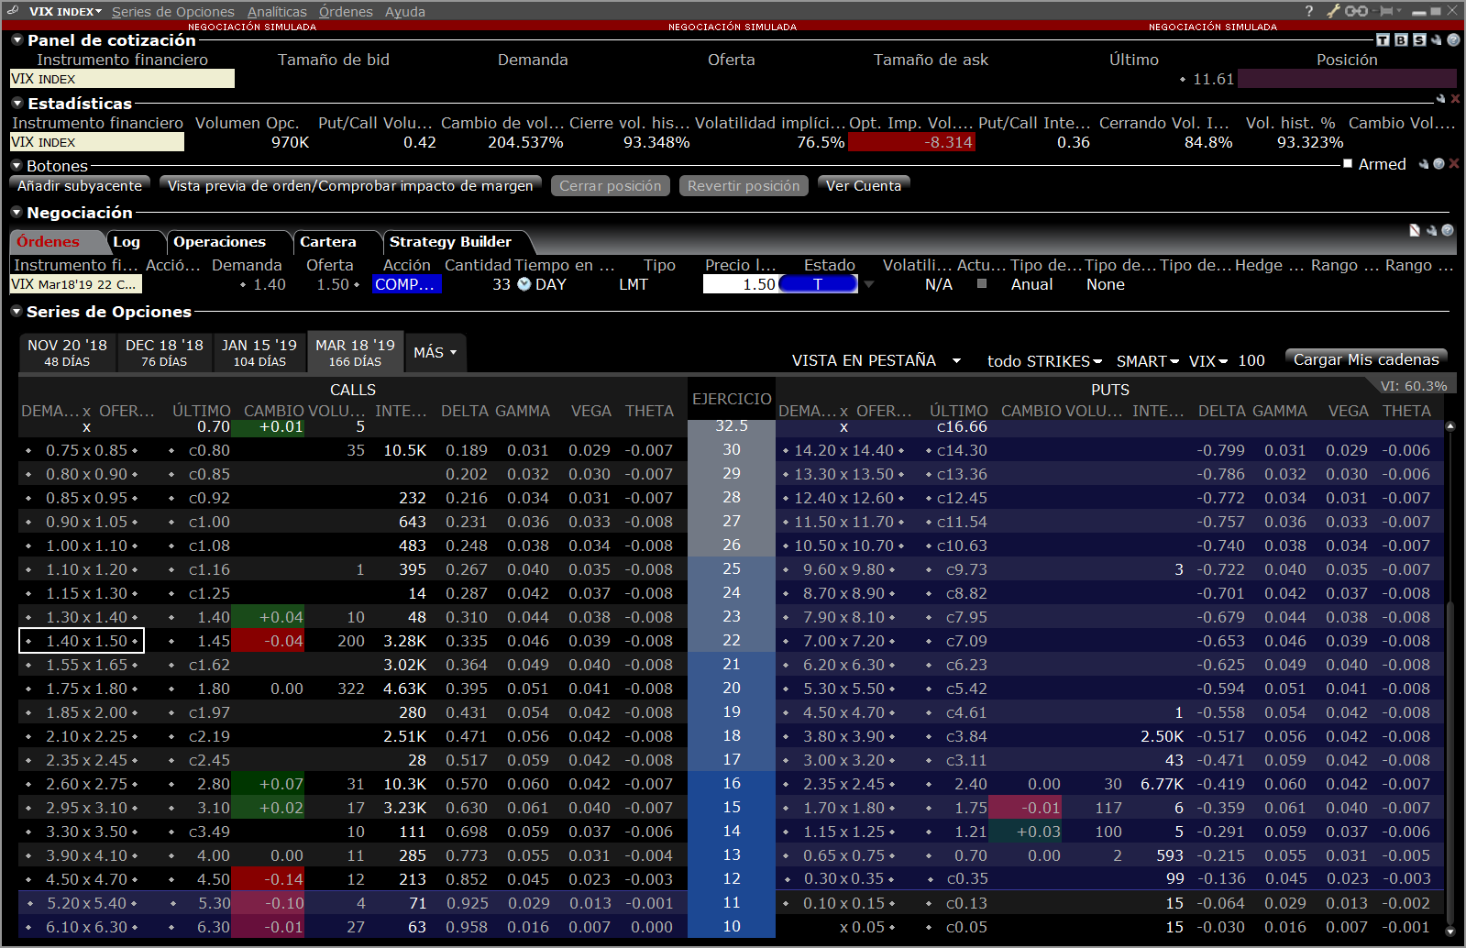Toggle the Armed checkbox
The width and height of the screenshot is (1466, 948).
tap(1348, 164)
